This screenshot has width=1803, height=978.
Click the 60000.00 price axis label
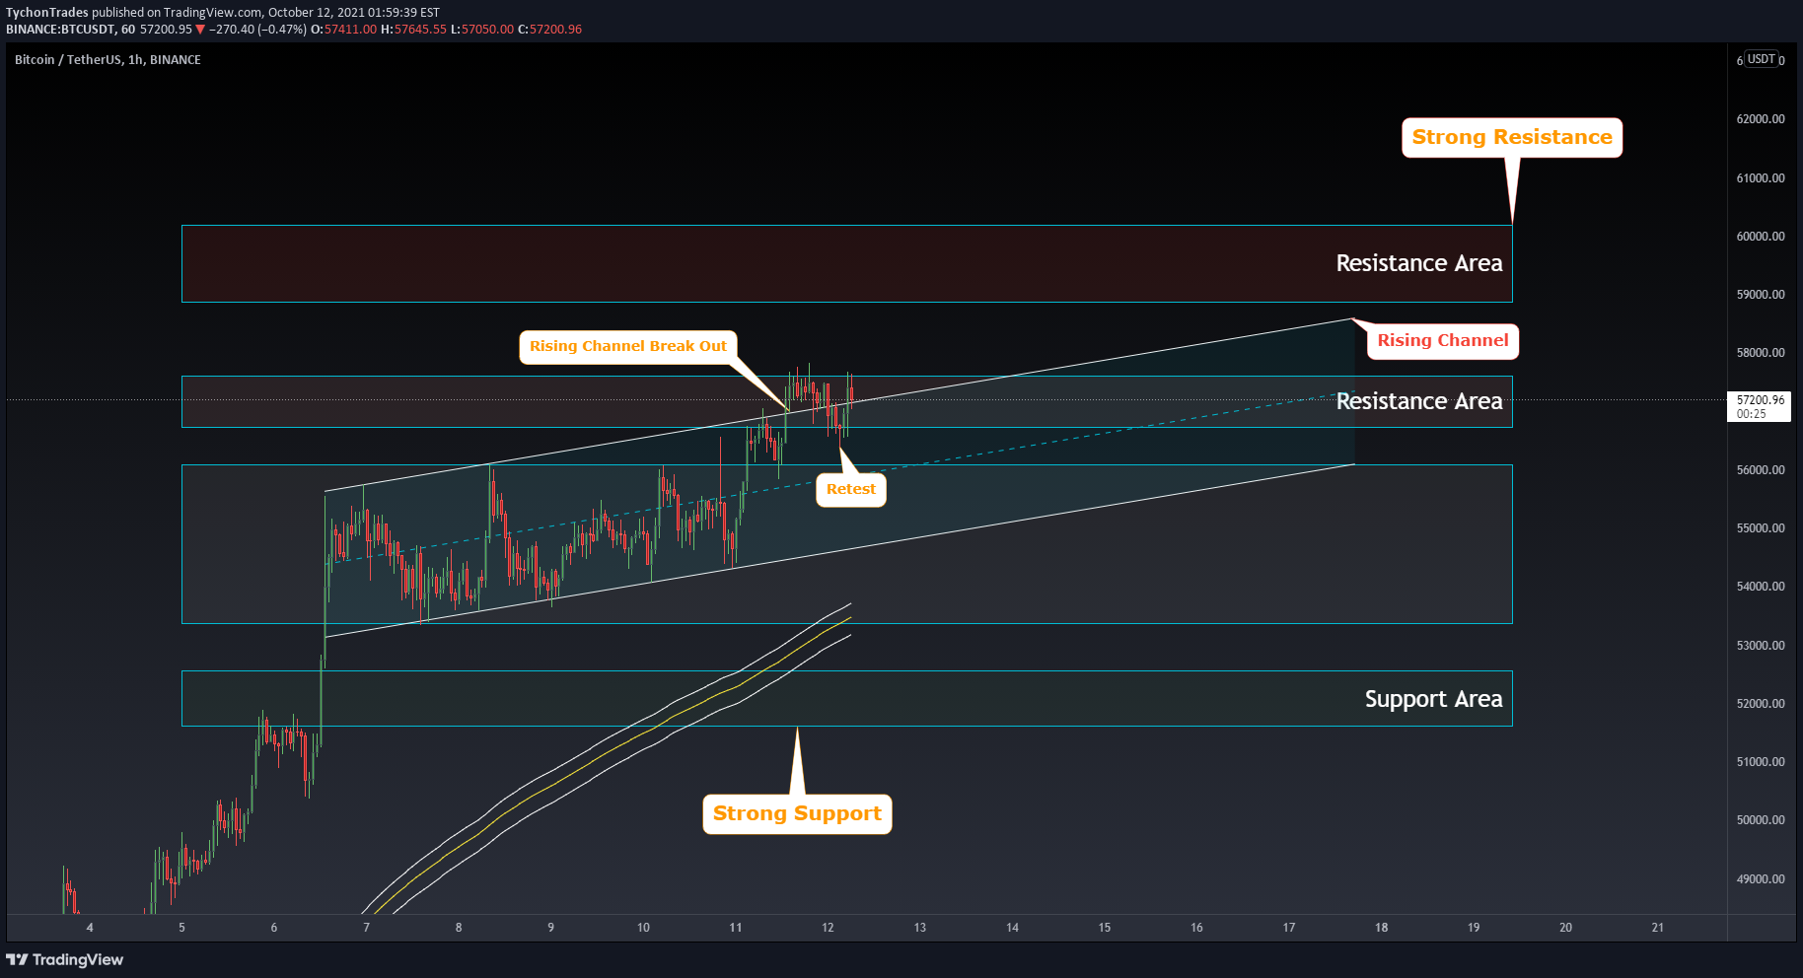tap(1761, 237)
